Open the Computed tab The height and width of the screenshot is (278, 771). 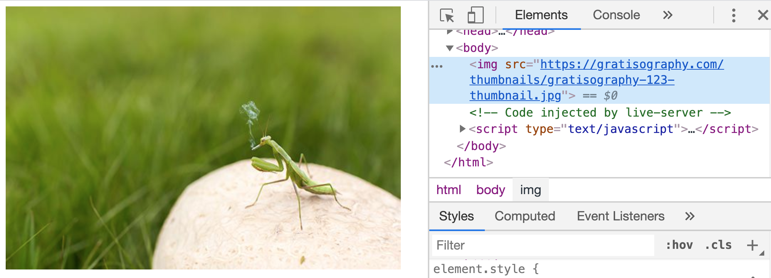[x=525, y=216]
